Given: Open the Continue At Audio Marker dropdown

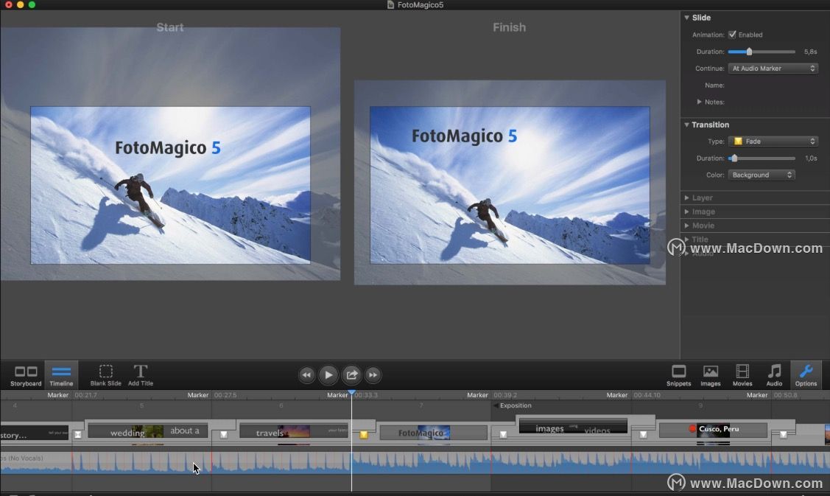Looking at the screenshot, I should point(773,69).
